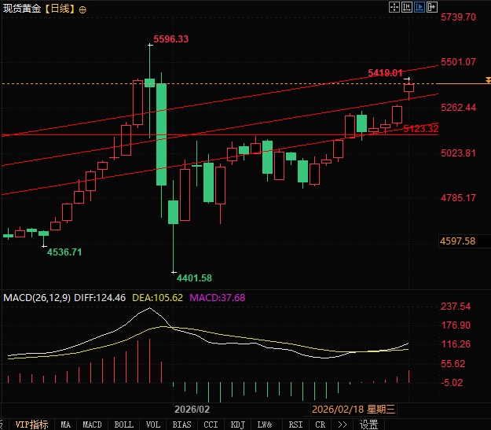Choose the BIAS indicator tab
The height and width of the screenshot is (430, 491).
click(181, 424)
